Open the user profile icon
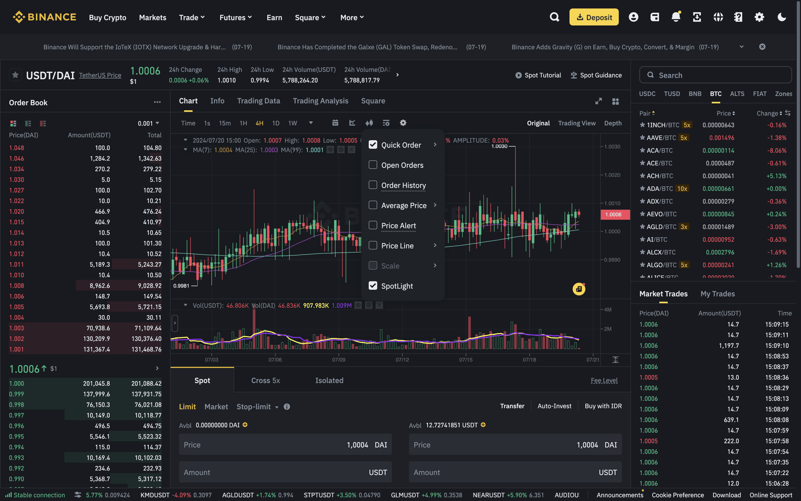The height and width of the screenshot is (501, 801). [x=633, y=17]
